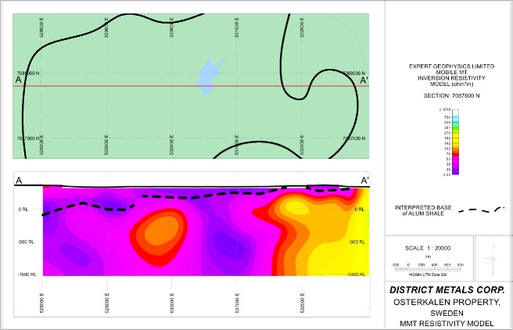Viewport: 513px width, 330px height.
Task: Click the north arrow locator inset
Action: click(x=489, y=256)
